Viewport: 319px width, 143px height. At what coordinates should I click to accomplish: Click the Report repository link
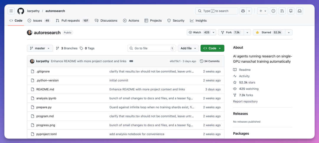pos(245,102)
